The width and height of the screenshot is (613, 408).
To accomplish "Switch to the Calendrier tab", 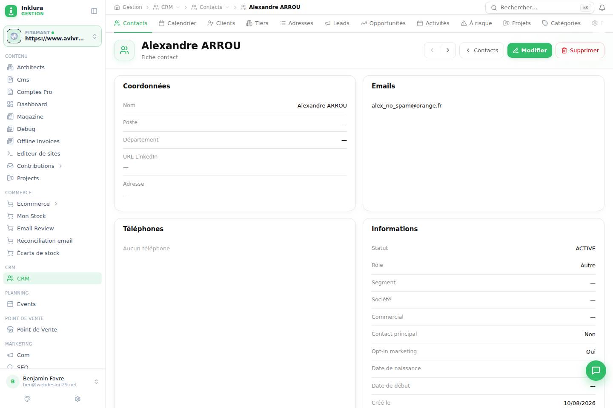I will click(x=178, y=23).
